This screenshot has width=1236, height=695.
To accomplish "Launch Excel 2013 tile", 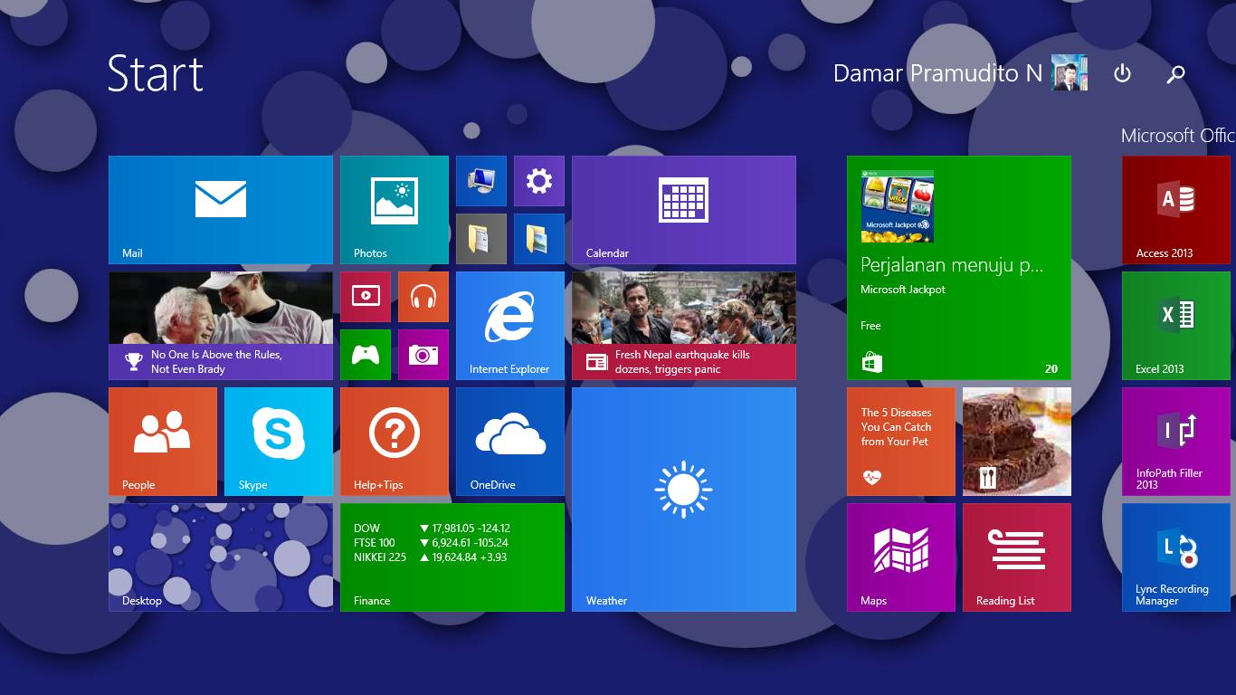I will (x=1176, y=326).
